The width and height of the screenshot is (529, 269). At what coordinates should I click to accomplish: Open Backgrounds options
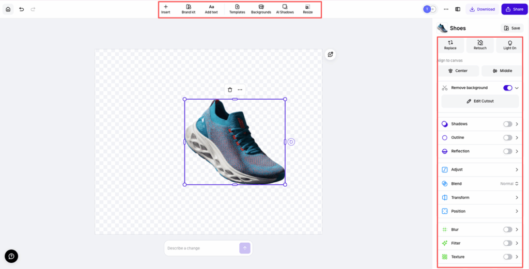(261, 9)
